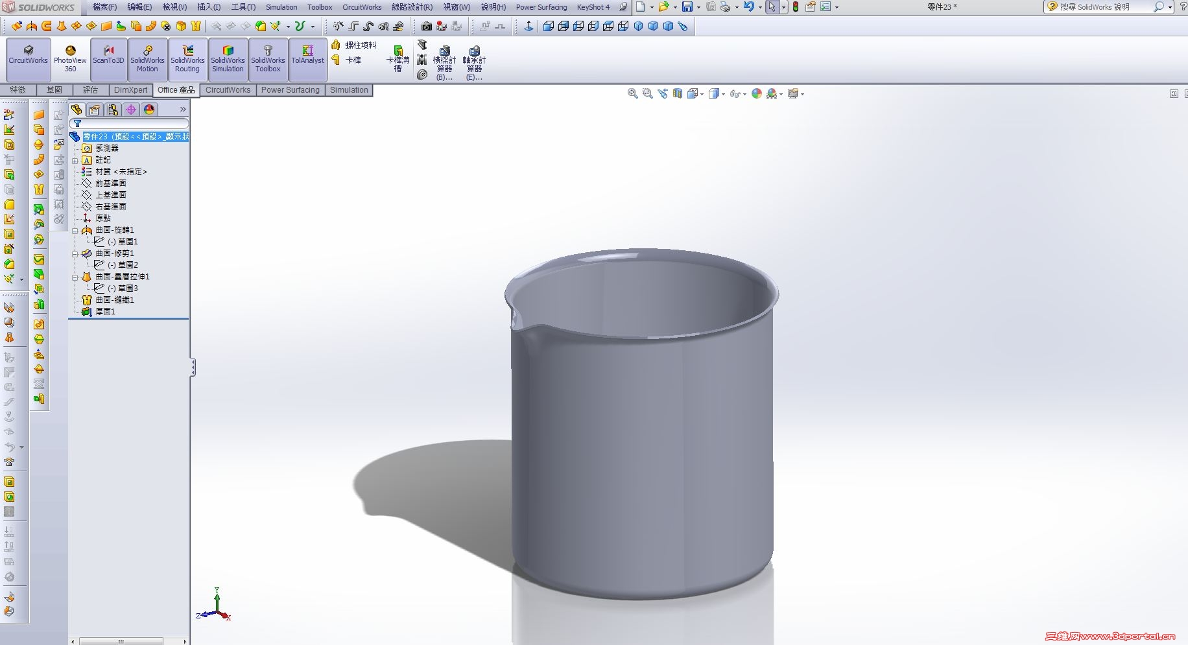Open the ConfigurationManager tab icon
This screenshot has width=1188, height=645.
point(113,110)
